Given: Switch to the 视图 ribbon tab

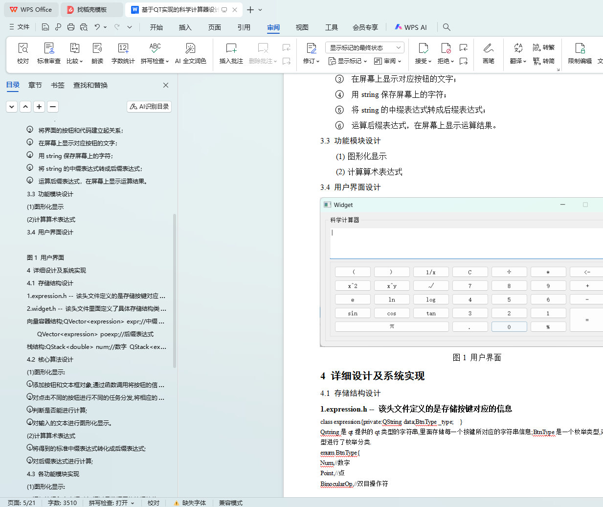Looking at the screenshot, I should 302,27.
